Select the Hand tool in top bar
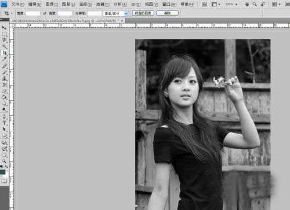 click(x=247, y=4)
